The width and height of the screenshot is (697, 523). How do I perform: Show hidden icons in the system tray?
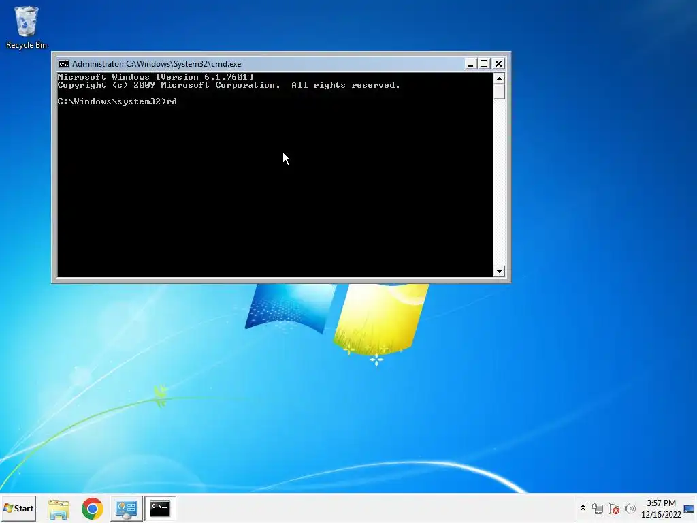(x=583, y=508)
